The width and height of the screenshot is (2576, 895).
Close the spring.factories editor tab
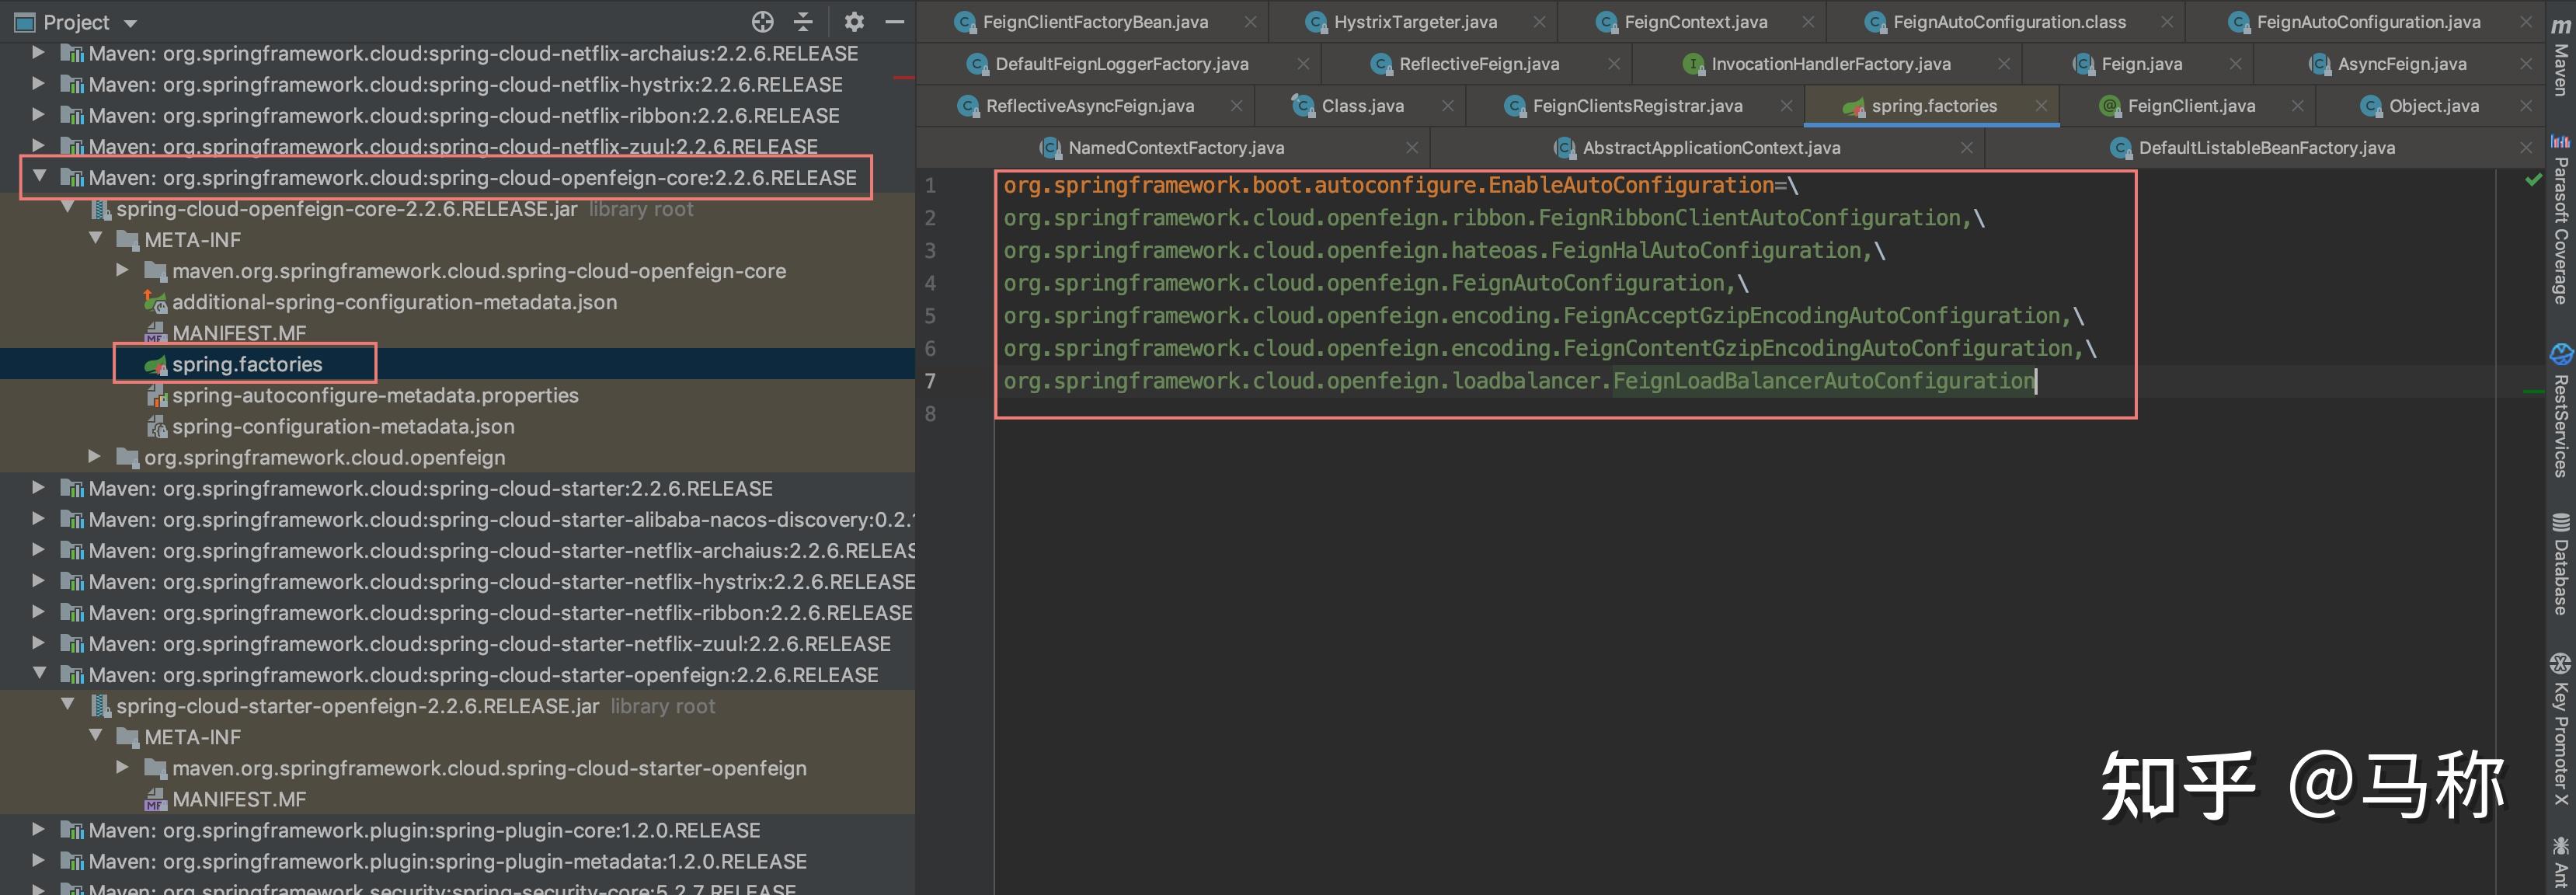2040,106
